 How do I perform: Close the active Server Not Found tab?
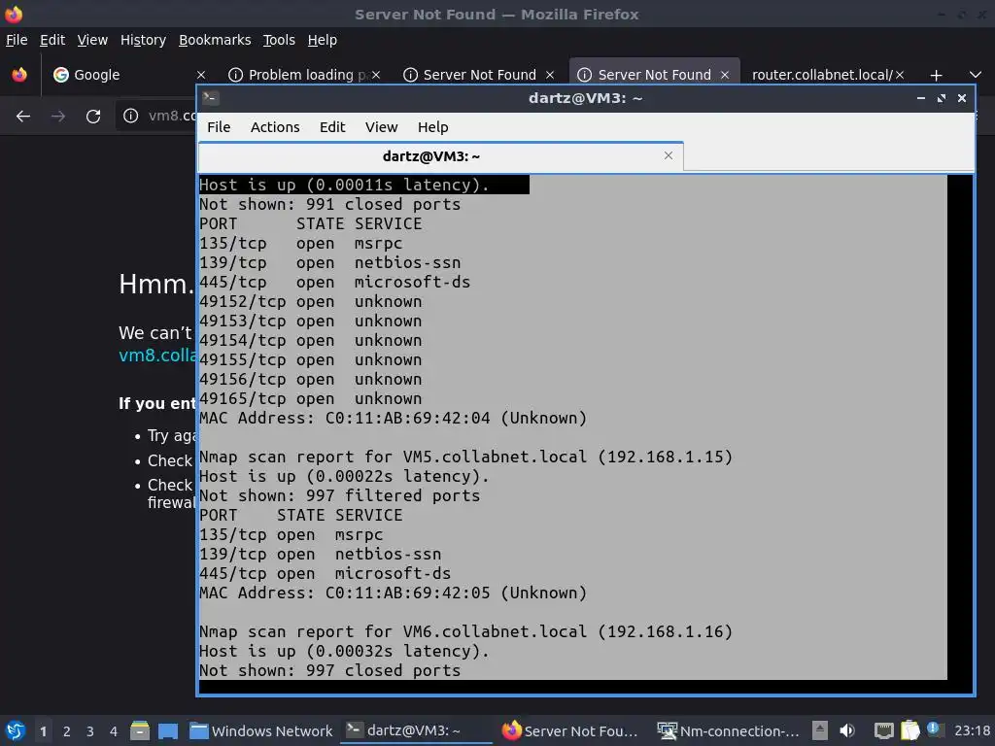coord(725,75)
